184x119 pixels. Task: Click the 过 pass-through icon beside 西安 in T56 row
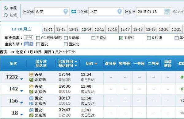pos(31,98)
